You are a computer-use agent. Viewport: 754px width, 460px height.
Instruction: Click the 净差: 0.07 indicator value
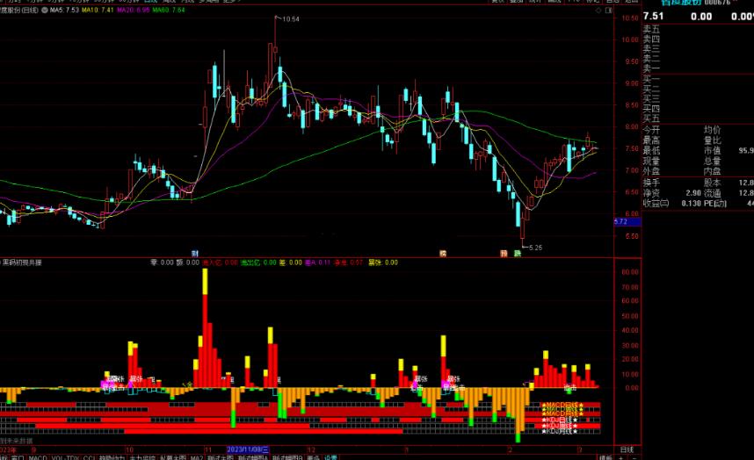tap(349, 262)
